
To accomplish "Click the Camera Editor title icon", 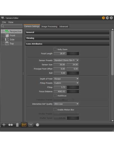I will pyautogui.click(x=3, y=18).
